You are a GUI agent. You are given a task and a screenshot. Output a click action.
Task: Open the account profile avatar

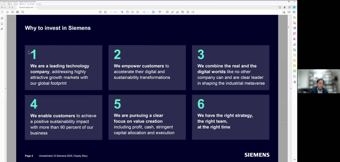(294, 7)
